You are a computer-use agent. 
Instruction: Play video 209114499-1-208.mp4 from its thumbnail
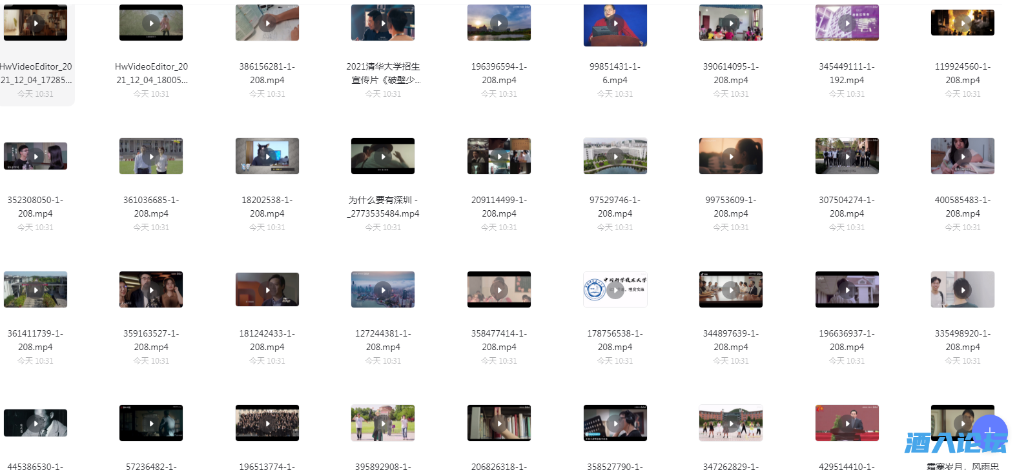pyautogui.click(x=499, y=156)
